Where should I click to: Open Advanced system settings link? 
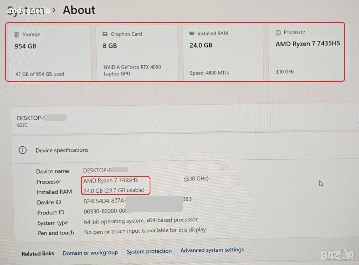tap(212, 250)
